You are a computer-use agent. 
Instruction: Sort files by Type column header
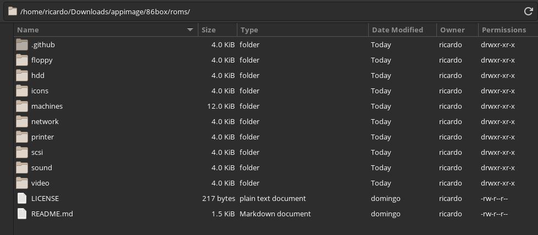pyautogui.click(x=303, y=30)
